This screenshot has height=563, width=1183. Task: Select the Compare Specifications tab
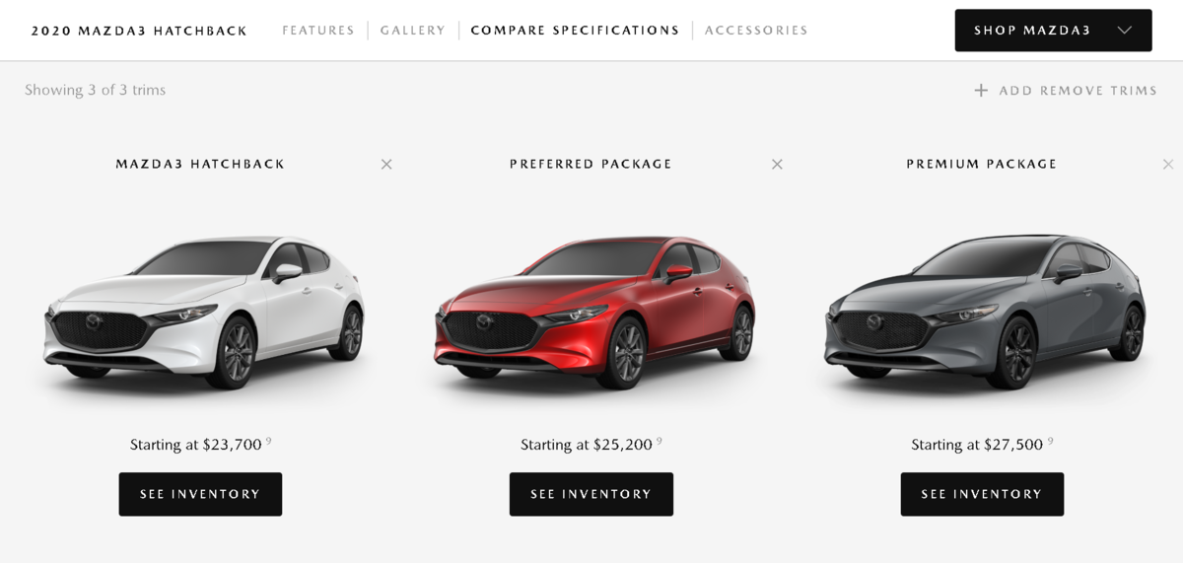tap(575, 31)
